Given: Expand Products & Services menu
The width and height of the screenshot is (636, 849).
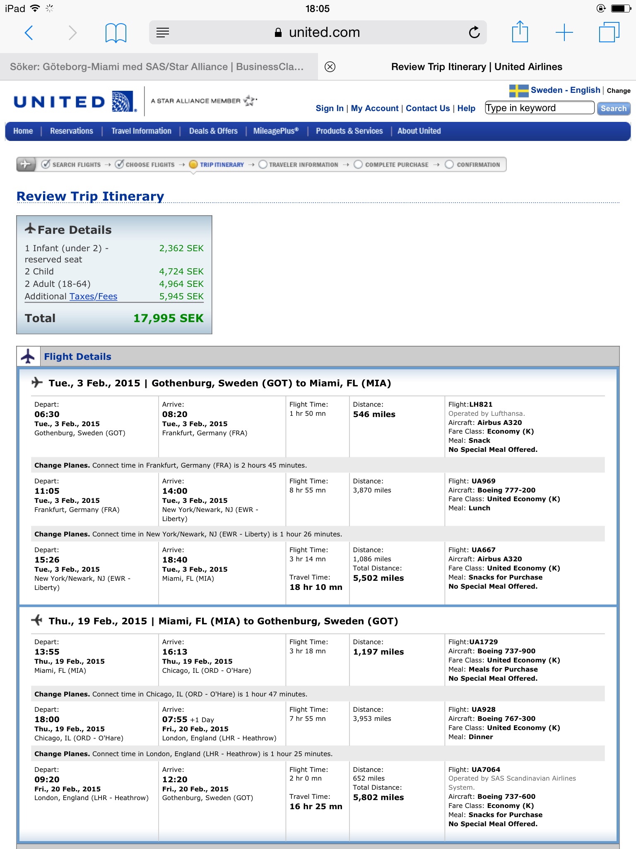Looking at the screenshot, I should 349,131.
